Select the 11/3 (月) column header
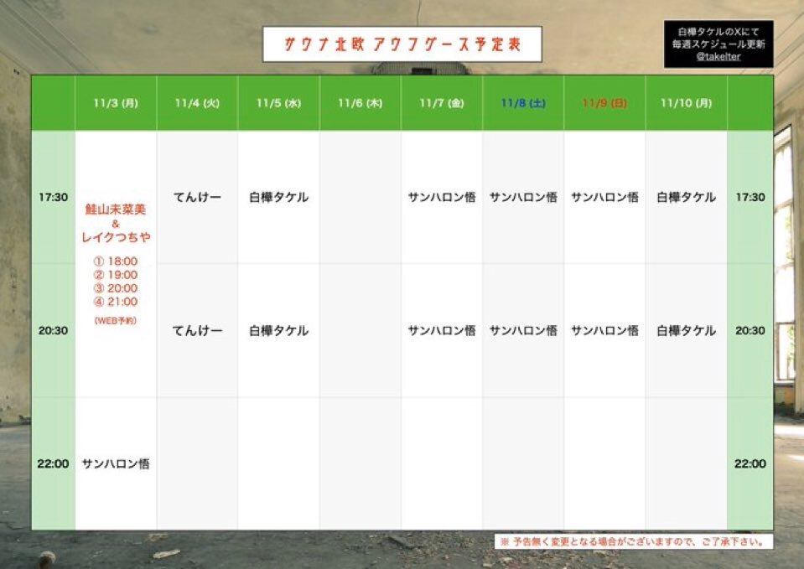This screenshot has height=569, width=804. (x=116, y=103)
